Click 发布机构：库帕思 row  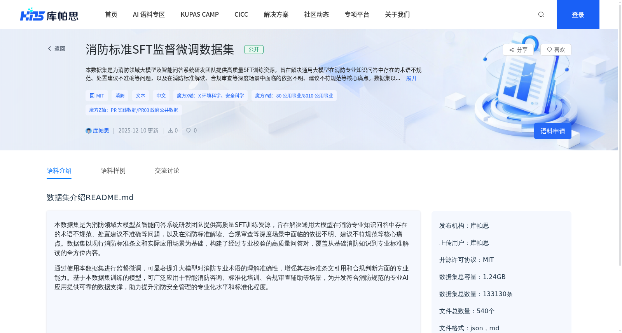(464, 226)
